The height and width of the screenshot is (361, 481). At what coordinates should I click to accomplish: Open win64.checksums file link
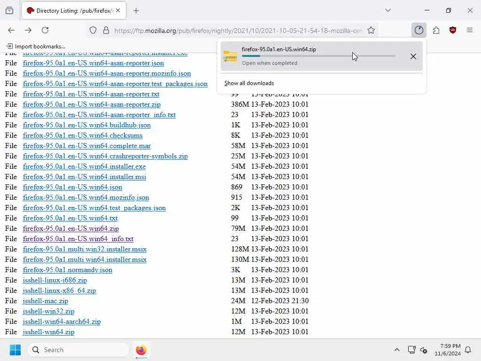click(83, 136)
